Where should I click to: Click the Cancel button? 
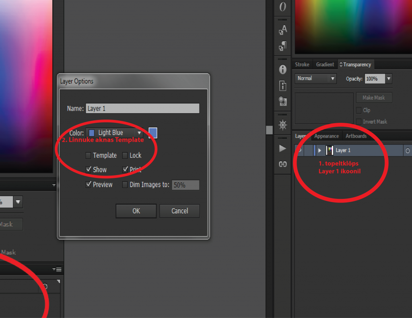tap(179, 211)
